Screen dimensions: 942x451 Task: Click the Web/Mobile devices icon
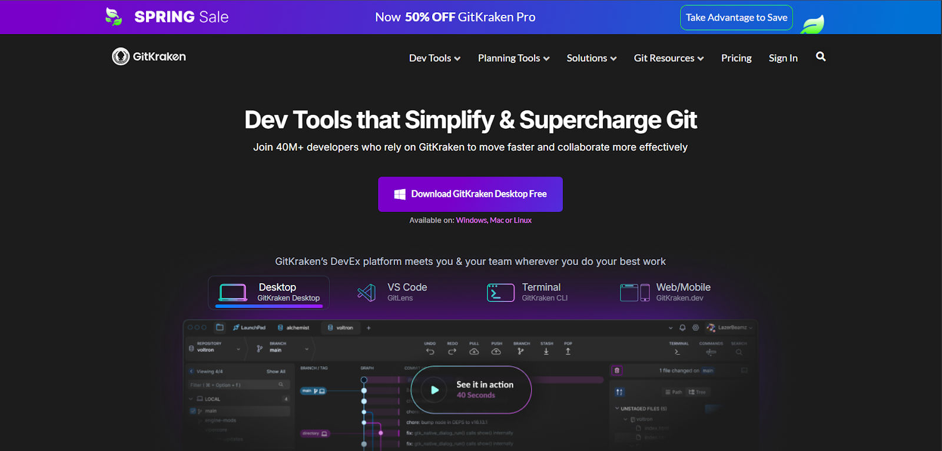pyautogui.click(x=635, y=292)
